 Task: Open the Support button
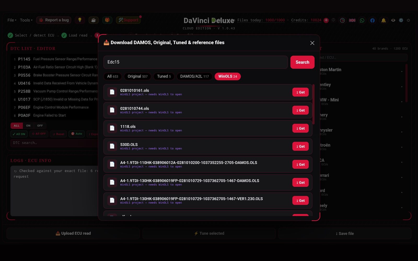[x=128, y=20]
